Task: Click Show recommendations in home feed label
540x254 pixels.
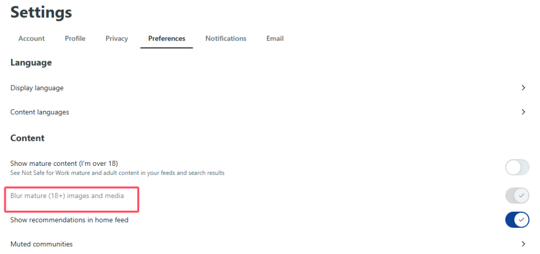Action: (x=69, y=220)
